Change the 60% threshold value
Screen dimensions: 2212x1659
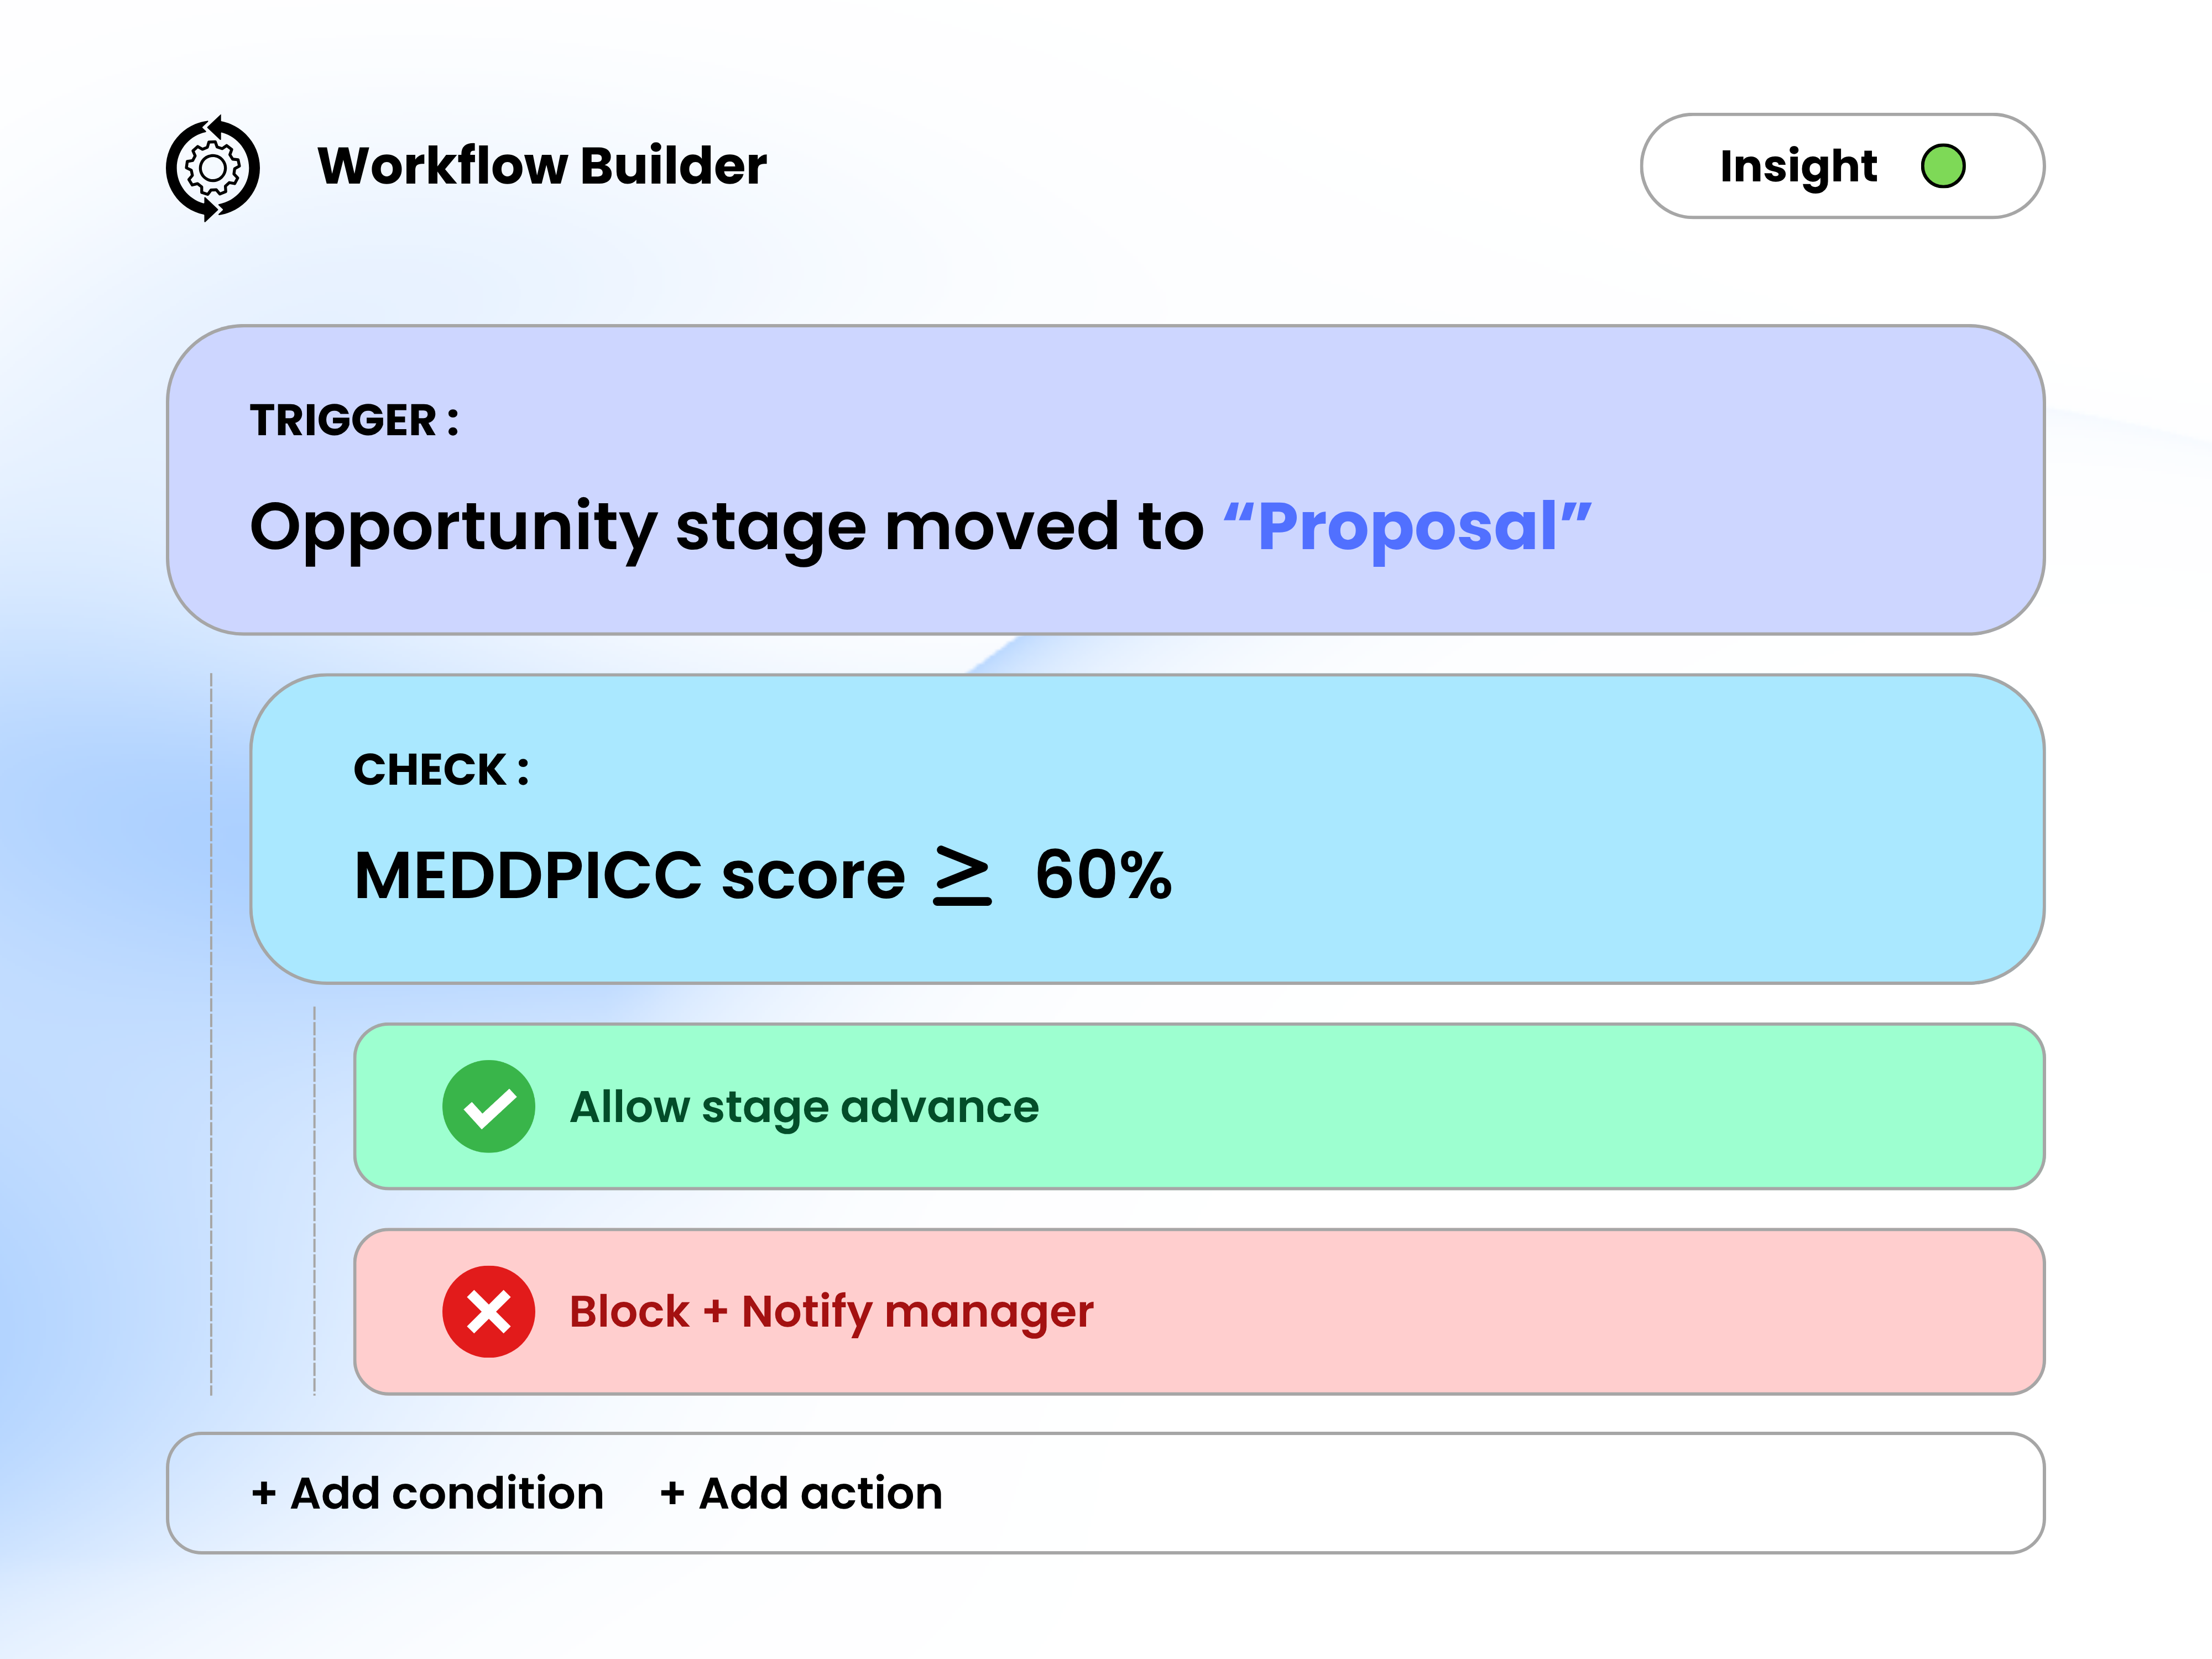click(1102, 876)
